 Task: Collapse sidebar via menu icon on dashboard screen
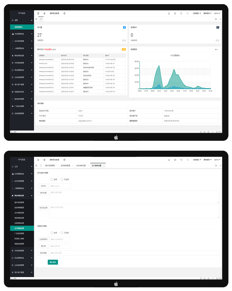point(38,13)
